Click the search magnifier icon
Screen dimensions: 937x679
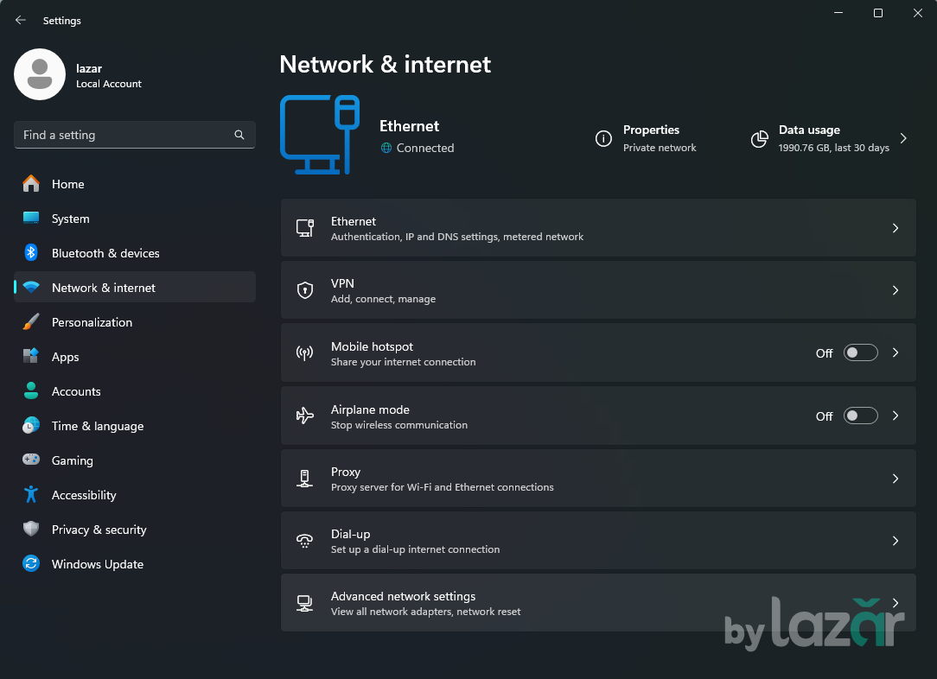pos(239,135)
